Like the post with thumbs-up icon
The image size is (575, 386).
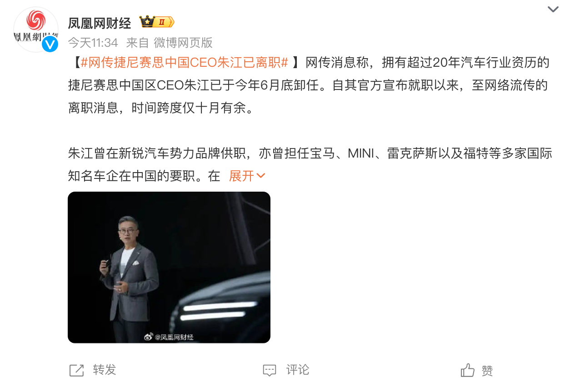pos(467,370)
